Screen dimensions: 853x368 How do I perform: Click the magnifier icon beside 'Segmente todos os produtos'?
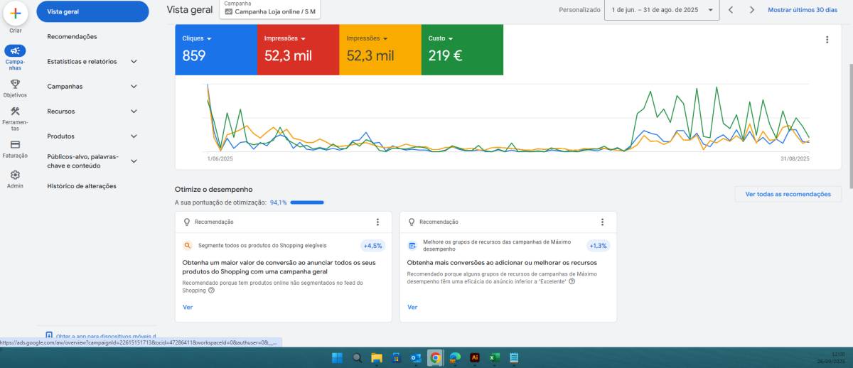(x=188, y=246)
